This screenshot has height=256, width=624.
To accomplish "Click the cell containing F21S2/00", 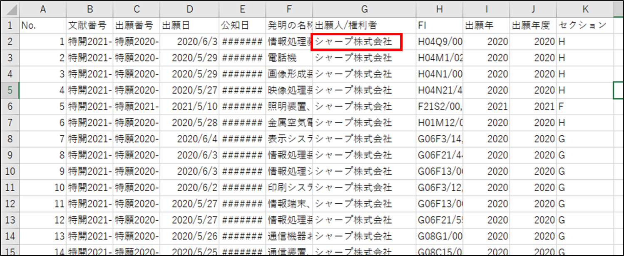I will pos(439,107).
